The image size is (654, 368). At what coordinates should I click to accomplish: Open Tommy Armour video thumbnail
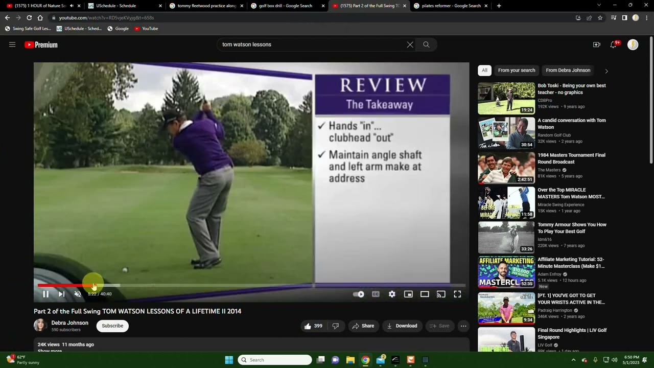[x=506, y=237]
